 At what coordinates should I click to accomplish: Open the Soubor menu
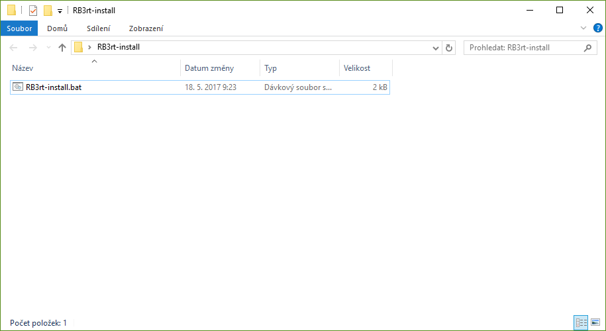[x=19, y=28]
